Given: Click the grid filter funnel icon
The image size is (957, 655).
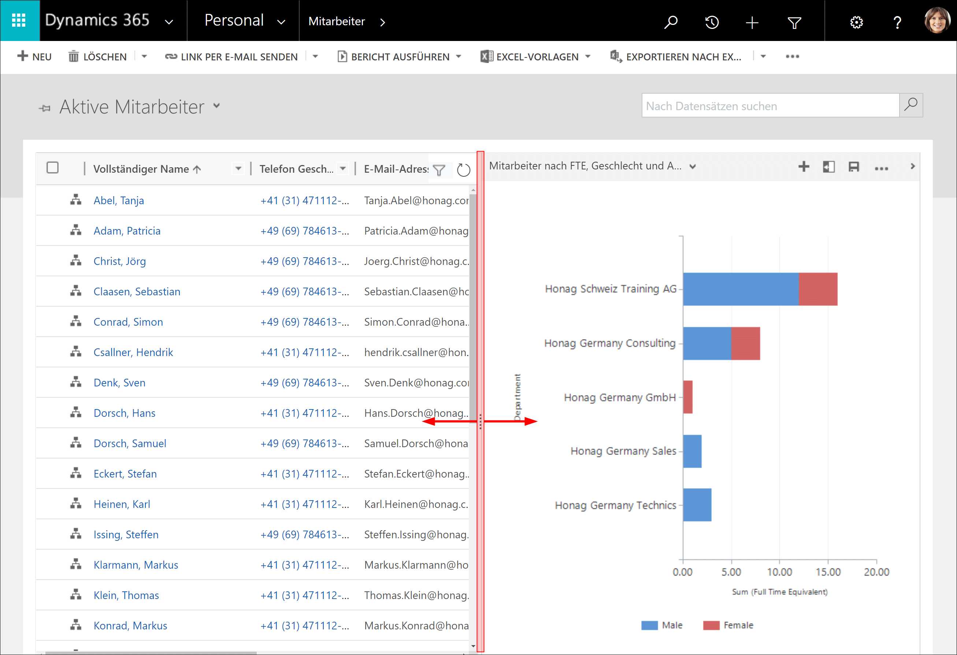Looking at the screenshot, I should tap(439, 170).
